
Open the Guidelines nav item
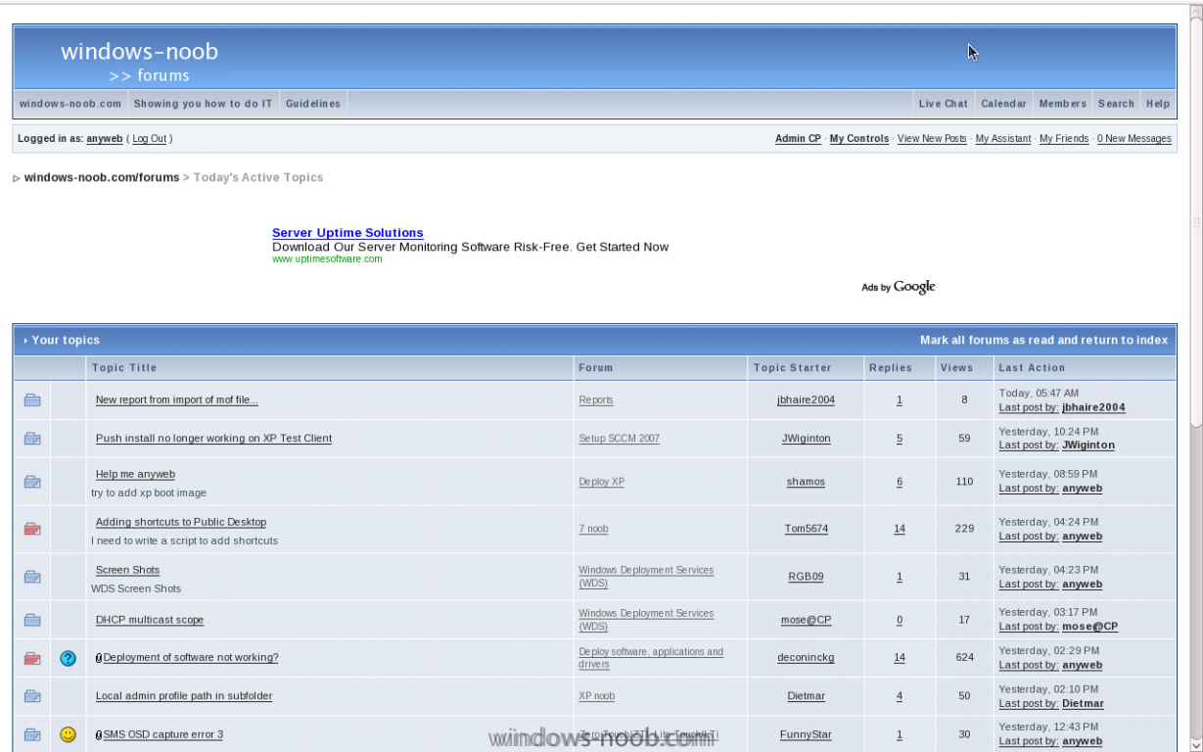pyautogui.click(x=313, y=104)
